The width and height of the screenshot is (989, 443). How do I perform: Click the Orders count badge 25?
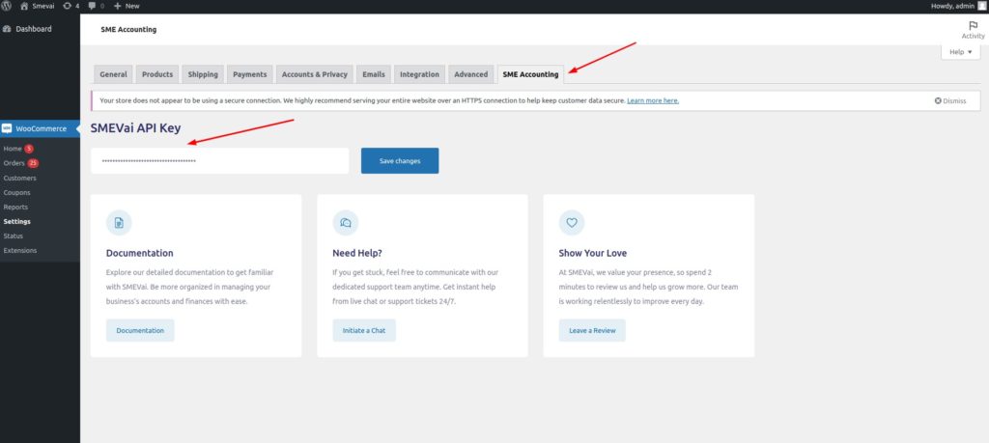(33, 163)
